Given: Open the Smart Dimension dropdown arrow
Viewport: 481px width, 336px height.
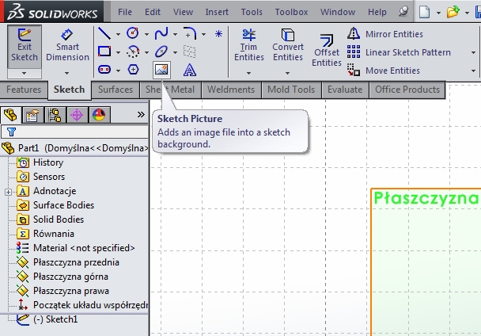Looking at the screenshot, I should pos(67,73).
